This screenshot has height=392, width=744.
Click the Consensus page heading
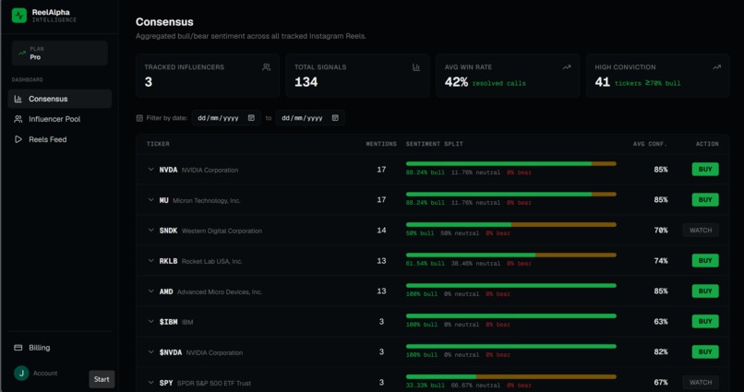(x=164, y=22)
